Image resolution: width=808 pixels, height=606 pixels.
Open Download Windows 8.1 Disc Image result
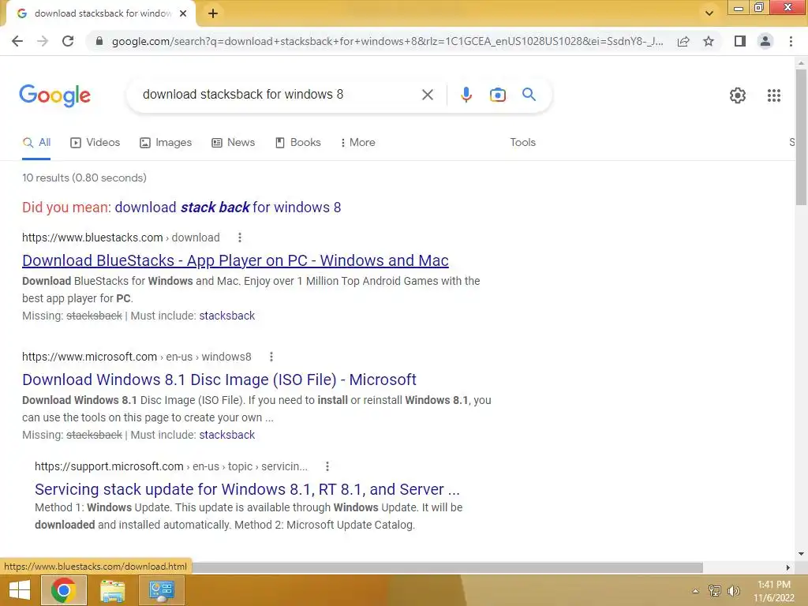click(219, 380)
